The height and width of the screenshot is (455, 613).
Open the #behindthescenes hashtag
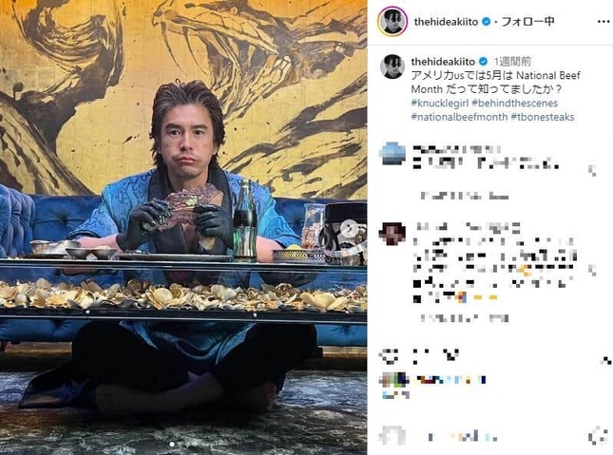514,104
